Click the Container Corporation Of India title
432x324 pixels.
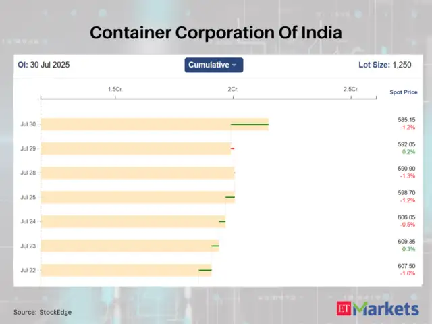click(x=216, y=32)
